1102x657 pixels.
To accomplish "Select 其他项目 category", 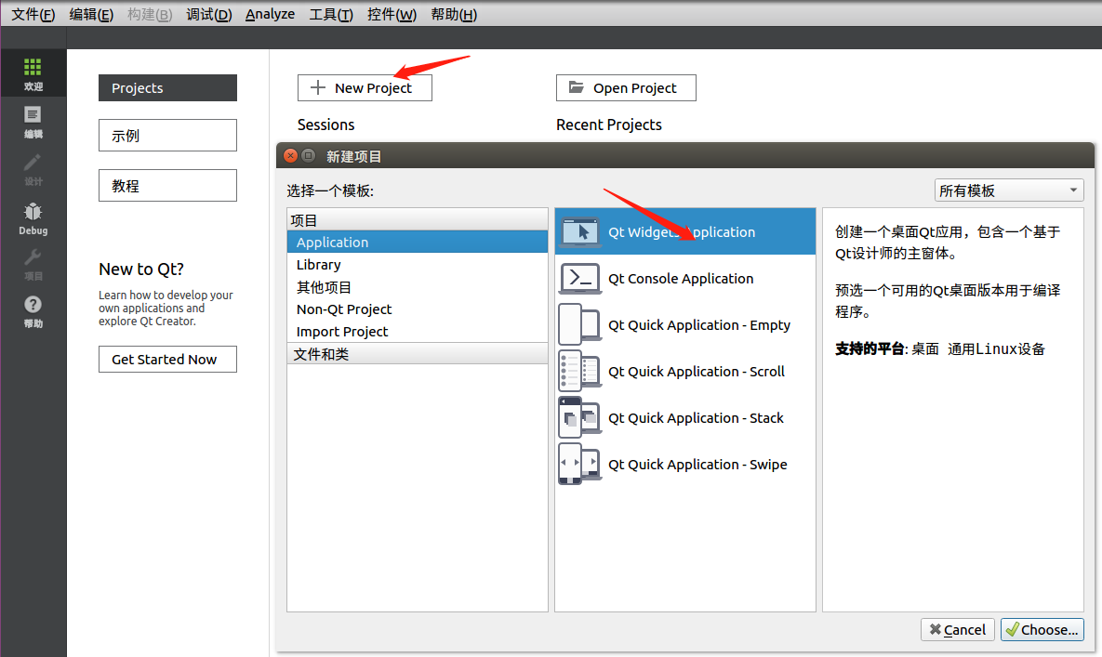I will [418, 287].
